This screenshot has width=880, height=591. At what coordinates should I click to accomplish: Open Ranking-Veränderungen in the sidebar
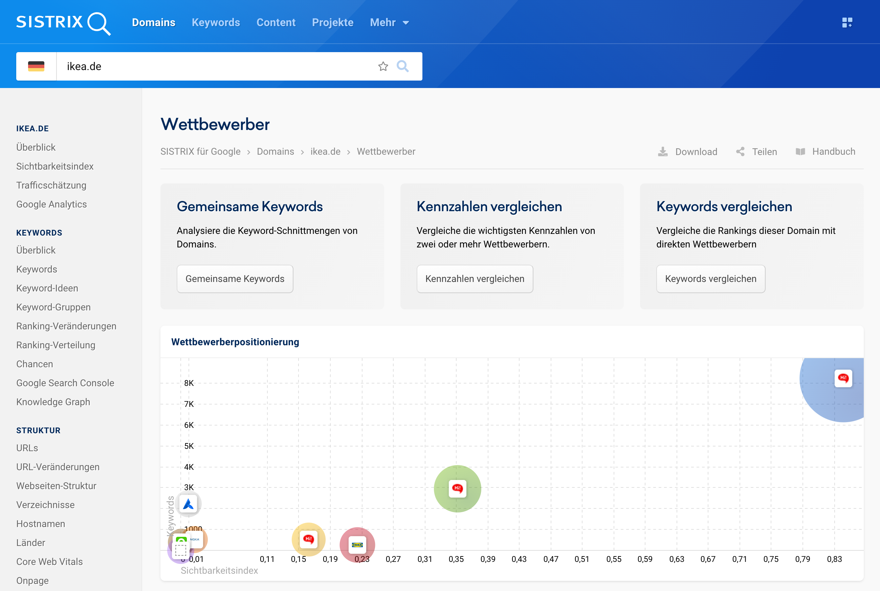(x=66, y=326)
